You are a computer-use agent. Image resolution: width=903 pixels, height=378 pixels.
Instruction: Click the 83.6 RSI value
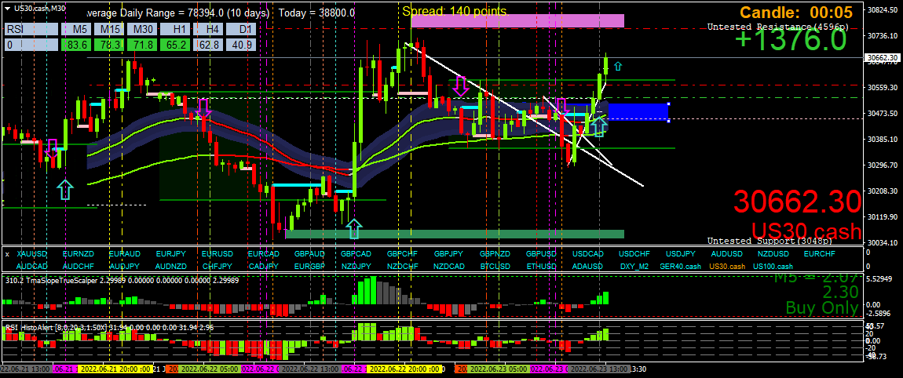tap(76, 44)
